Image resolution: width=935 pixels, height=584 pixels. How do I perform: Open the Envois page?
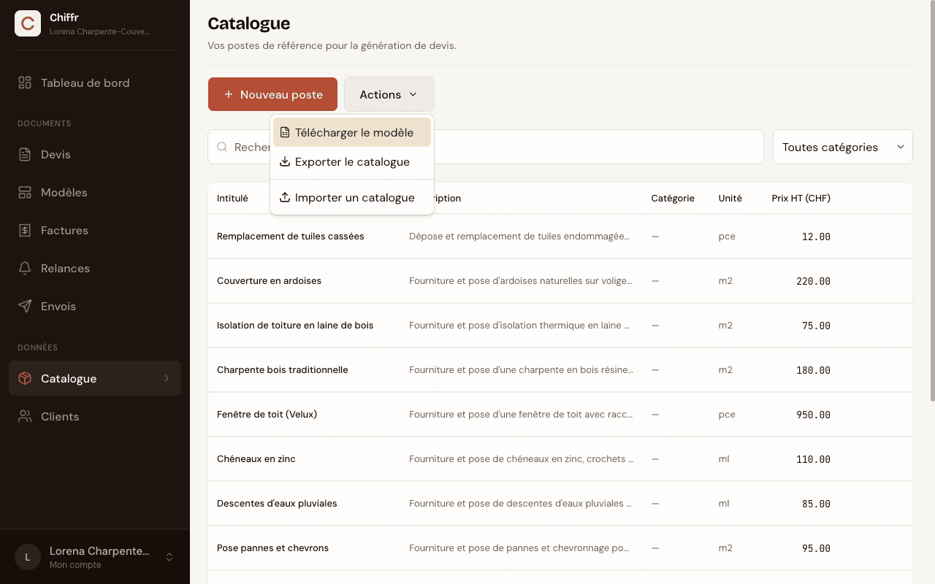click(95, 306)
